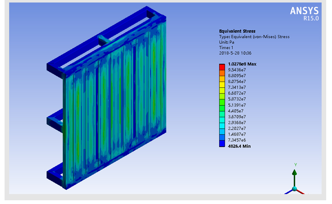Viewport: 332px width, 204px height.
Task: Click the 2.2027e7 legend value
Action: [x=237, y=128]
